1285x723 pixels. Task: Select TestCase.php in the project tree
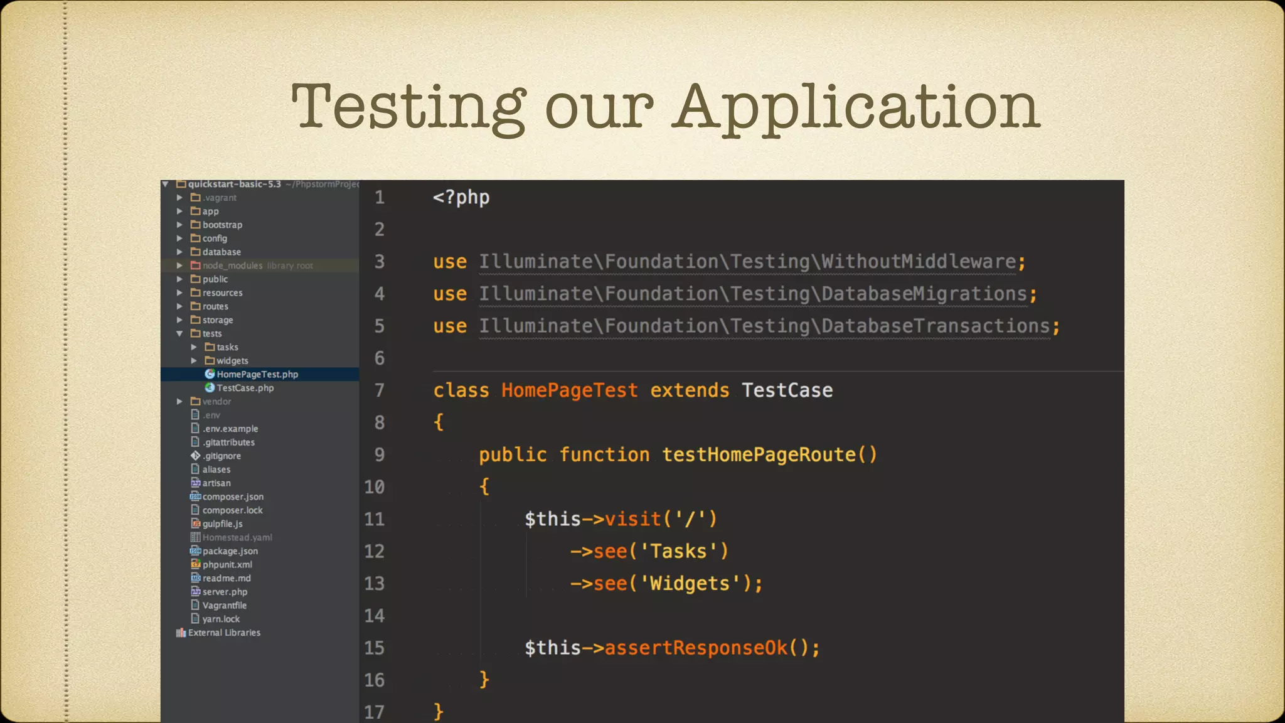245,388
